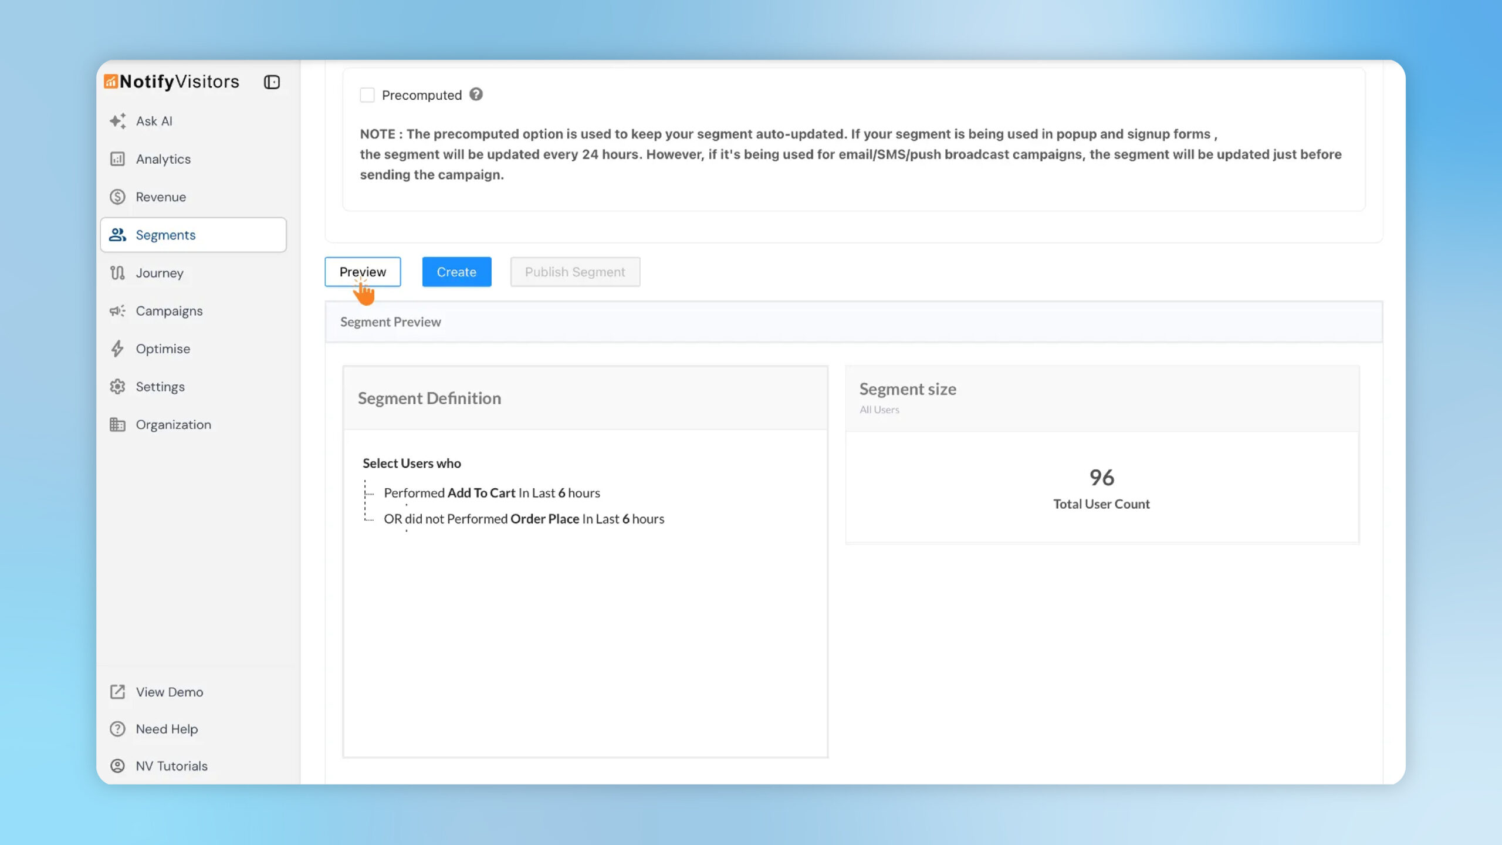Open Analytics using its sidebar icon
Screen dimensions: 1502x845
coord(117,158)
